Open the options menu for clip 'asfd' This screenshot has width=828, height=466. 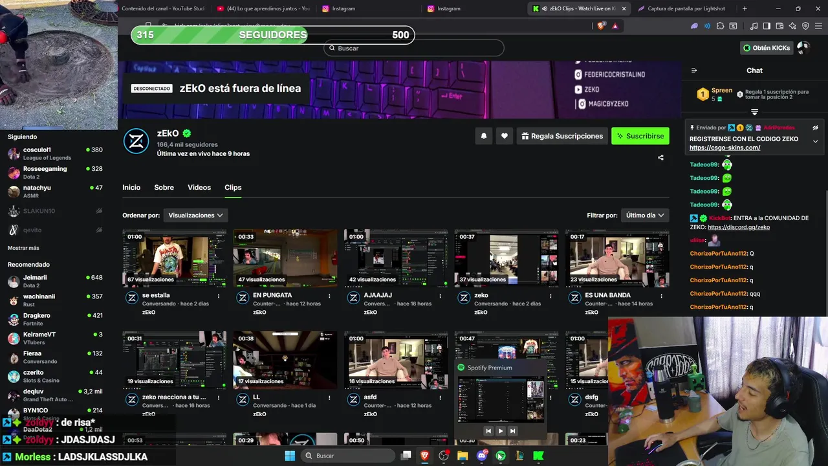(440, 397)
